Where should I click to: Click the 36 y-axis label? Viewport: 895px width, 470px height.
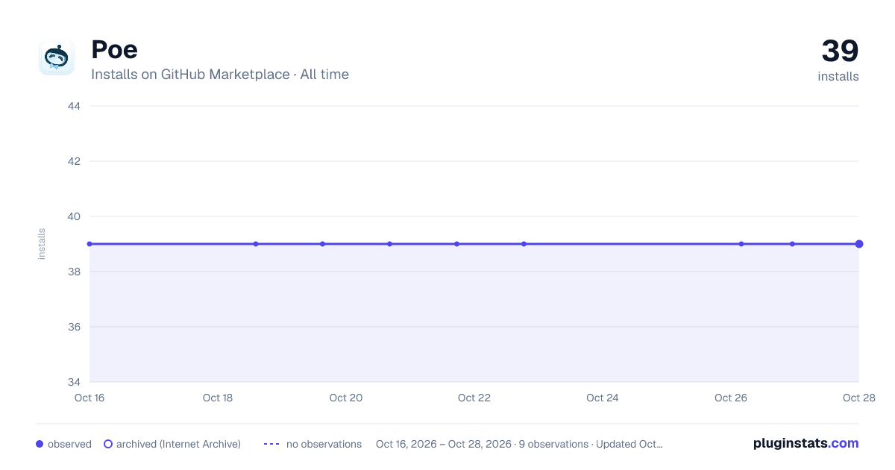(x=74, y=327)
